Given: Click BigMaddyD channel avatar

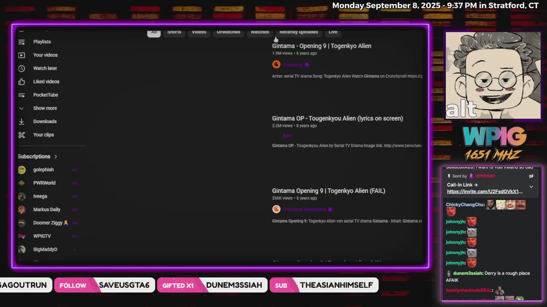Looking at the screenshot, I should [21, 249].
